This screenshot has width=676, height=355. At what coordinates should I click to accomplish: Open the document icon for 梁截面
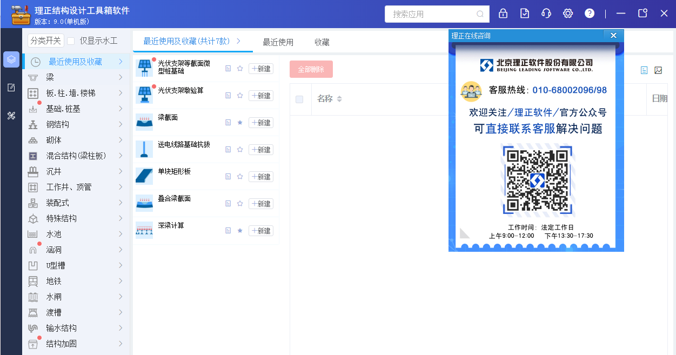pos(228,123)
